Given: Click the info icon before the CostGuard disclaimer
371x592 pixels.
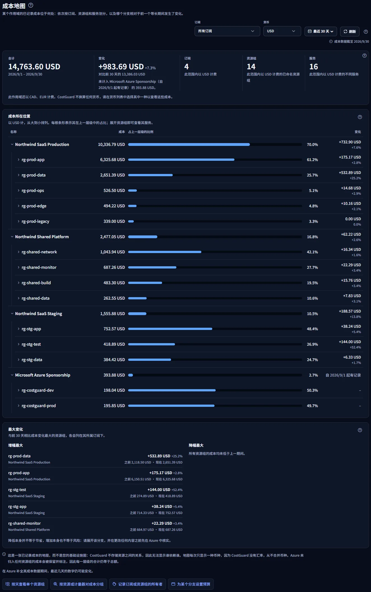Looking at the screenshot, I should 4,554.
